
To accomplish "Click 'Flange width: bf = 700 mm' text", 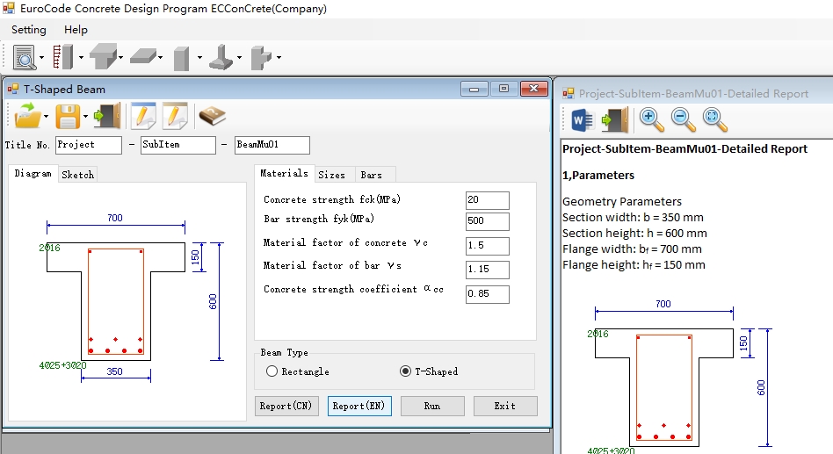I will click(632, 249).
